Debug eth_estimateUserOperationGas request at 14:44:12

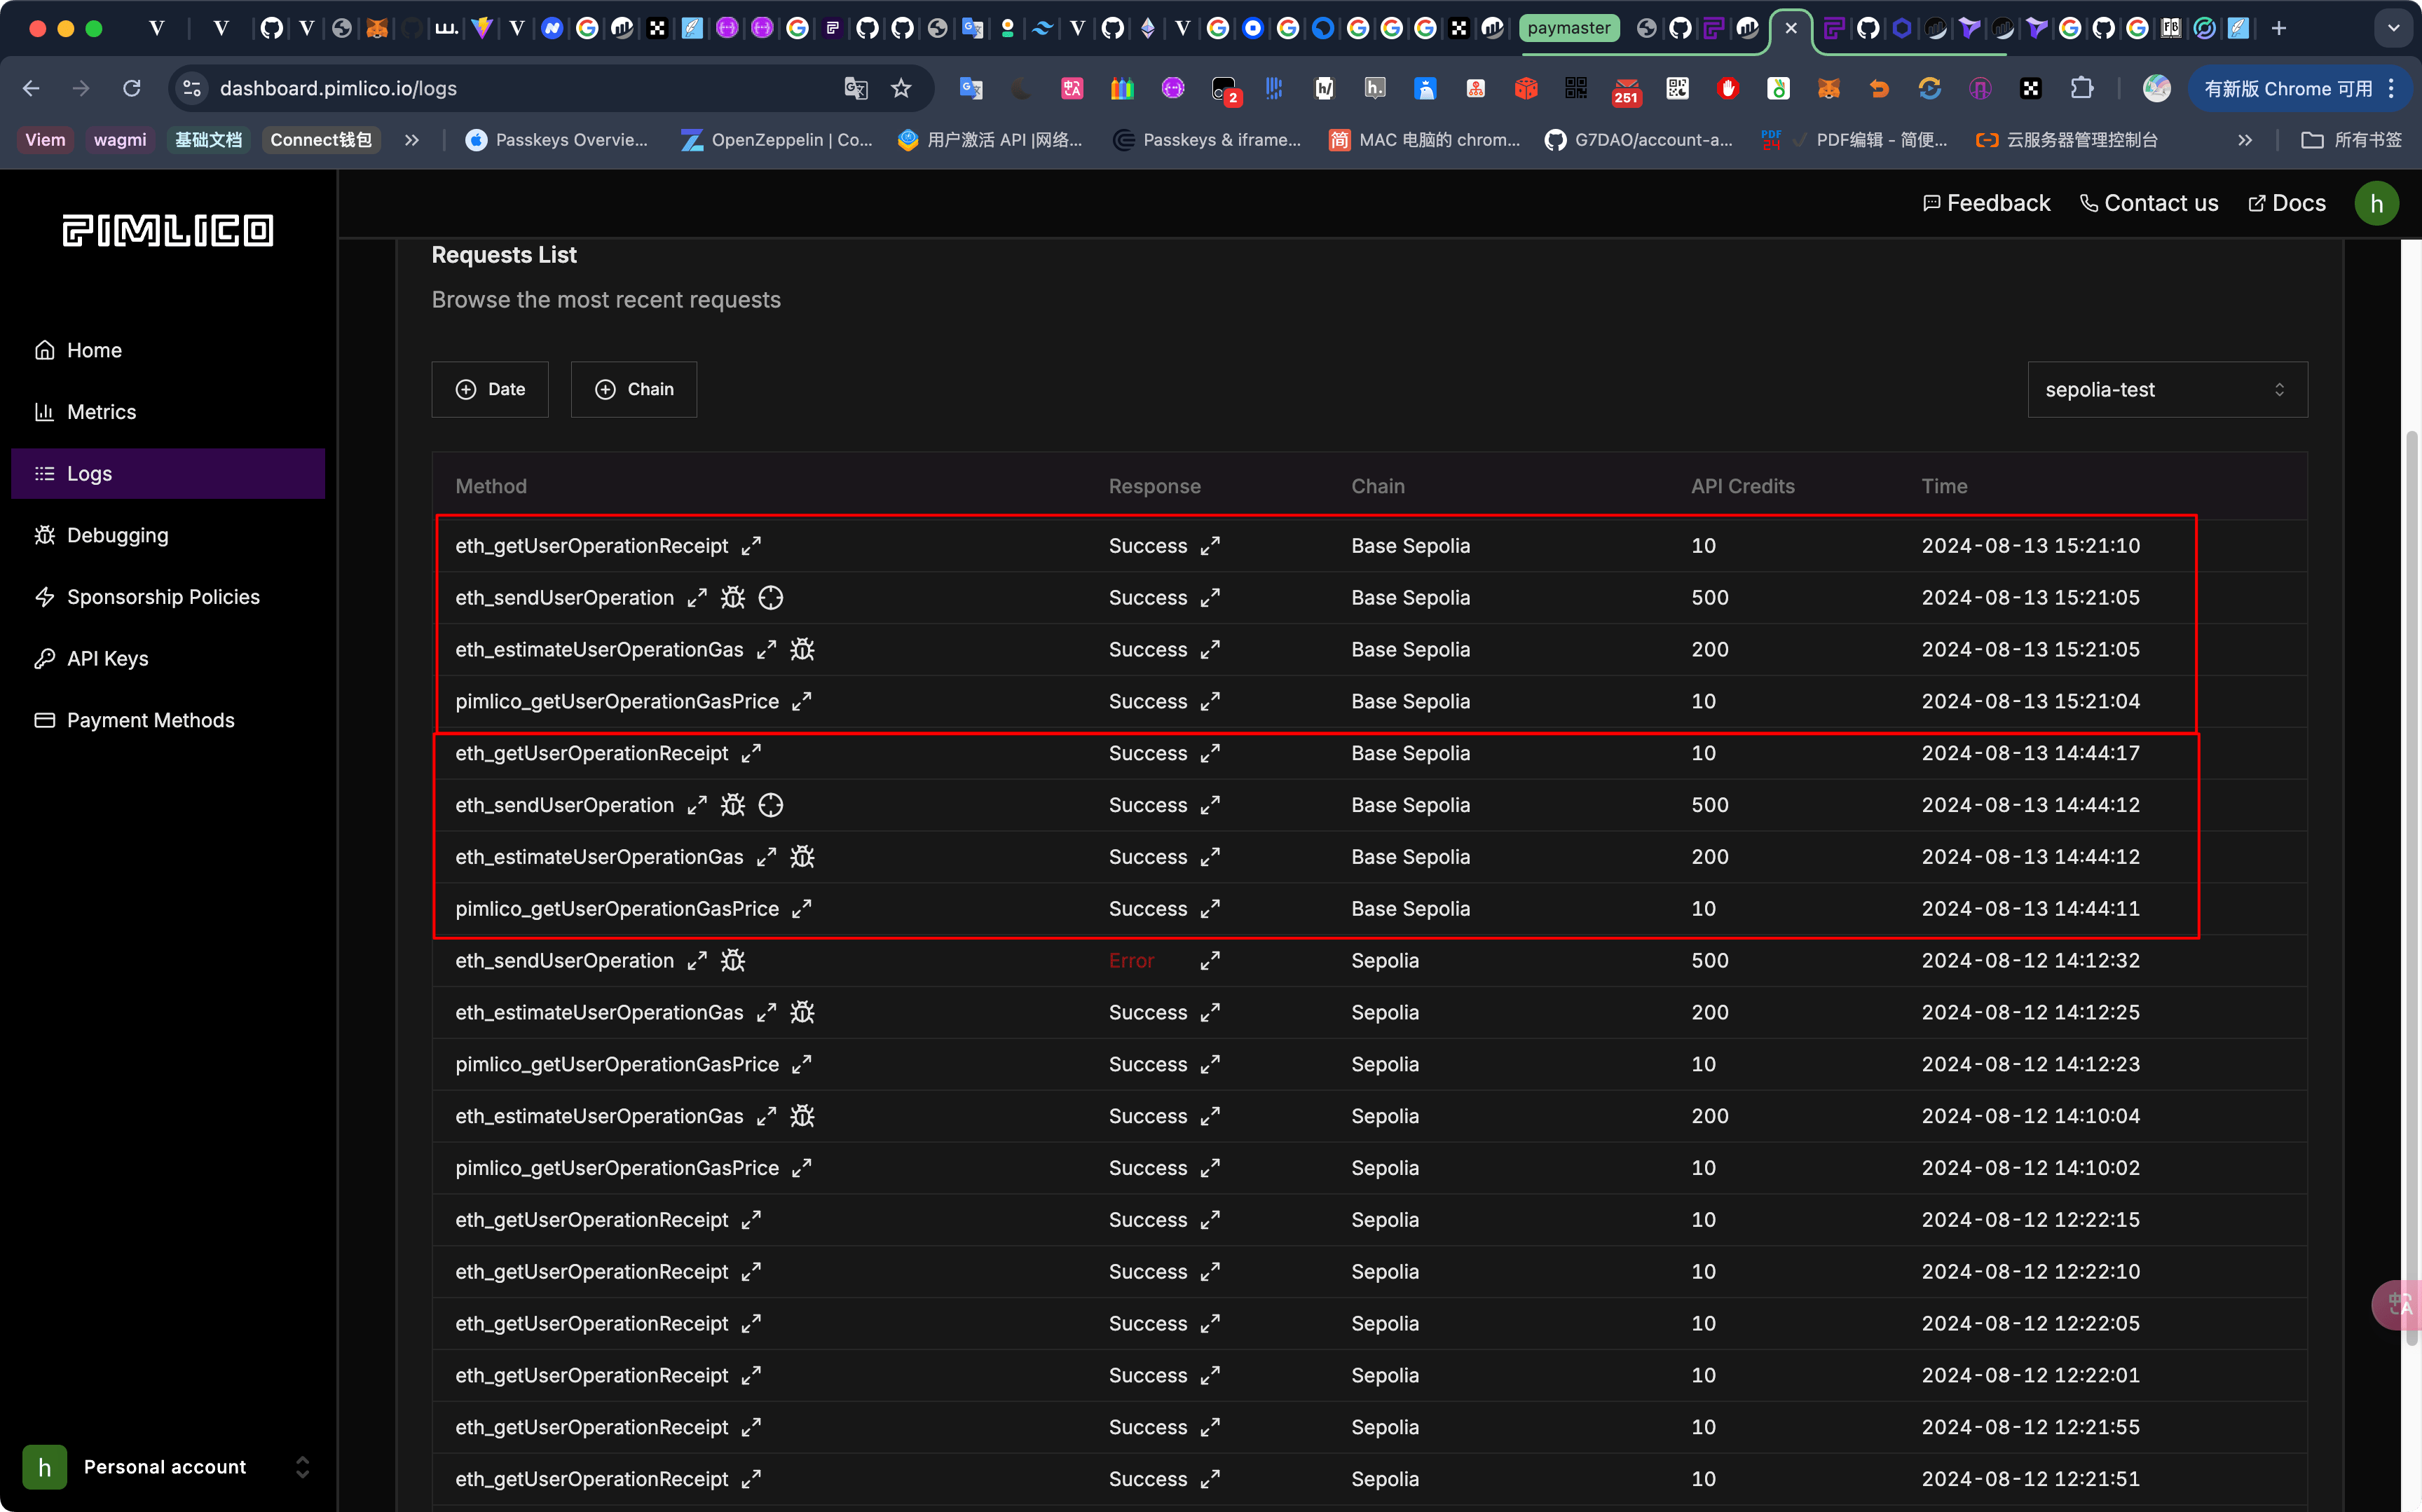click(803, 857)
